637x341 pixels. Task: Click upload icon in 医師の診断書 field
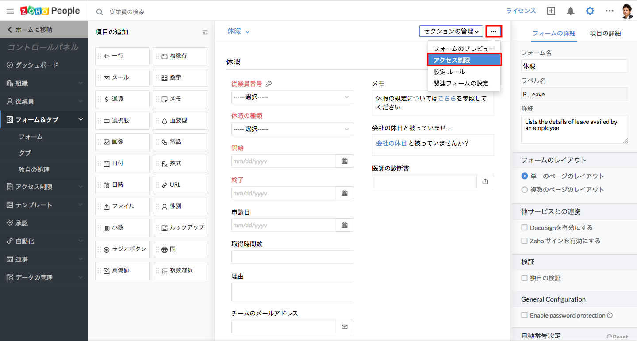tap(485, 181)
